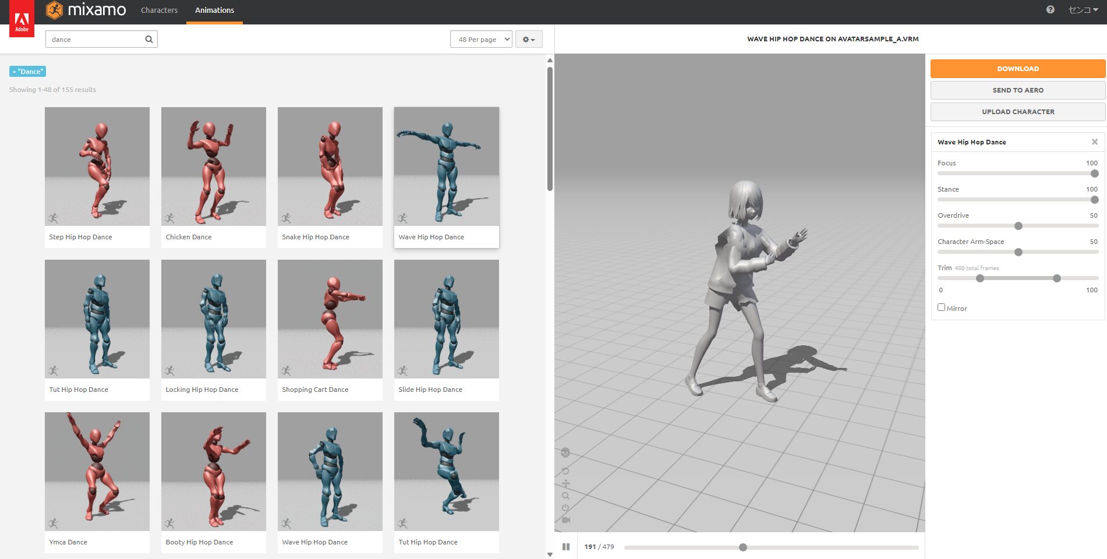Select the pan camera tool

pos(565,483)
